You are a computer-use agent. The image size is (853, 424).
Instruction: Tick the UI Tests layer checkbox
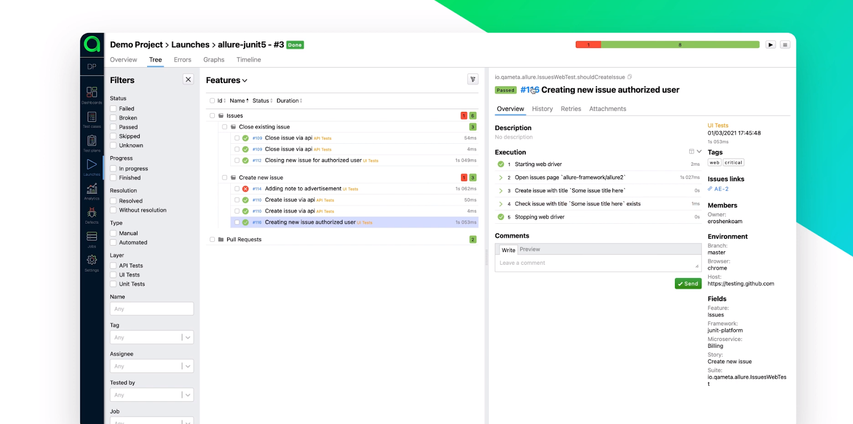(x=114, y=275)
